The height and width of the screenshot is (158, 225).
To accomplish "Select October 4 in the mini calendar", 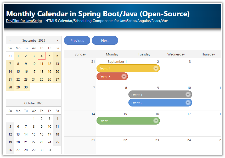I will click(x=57, y=118).
